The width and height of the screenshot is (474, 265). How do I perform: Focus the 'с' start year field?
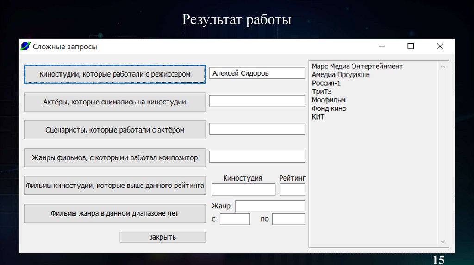235,219
